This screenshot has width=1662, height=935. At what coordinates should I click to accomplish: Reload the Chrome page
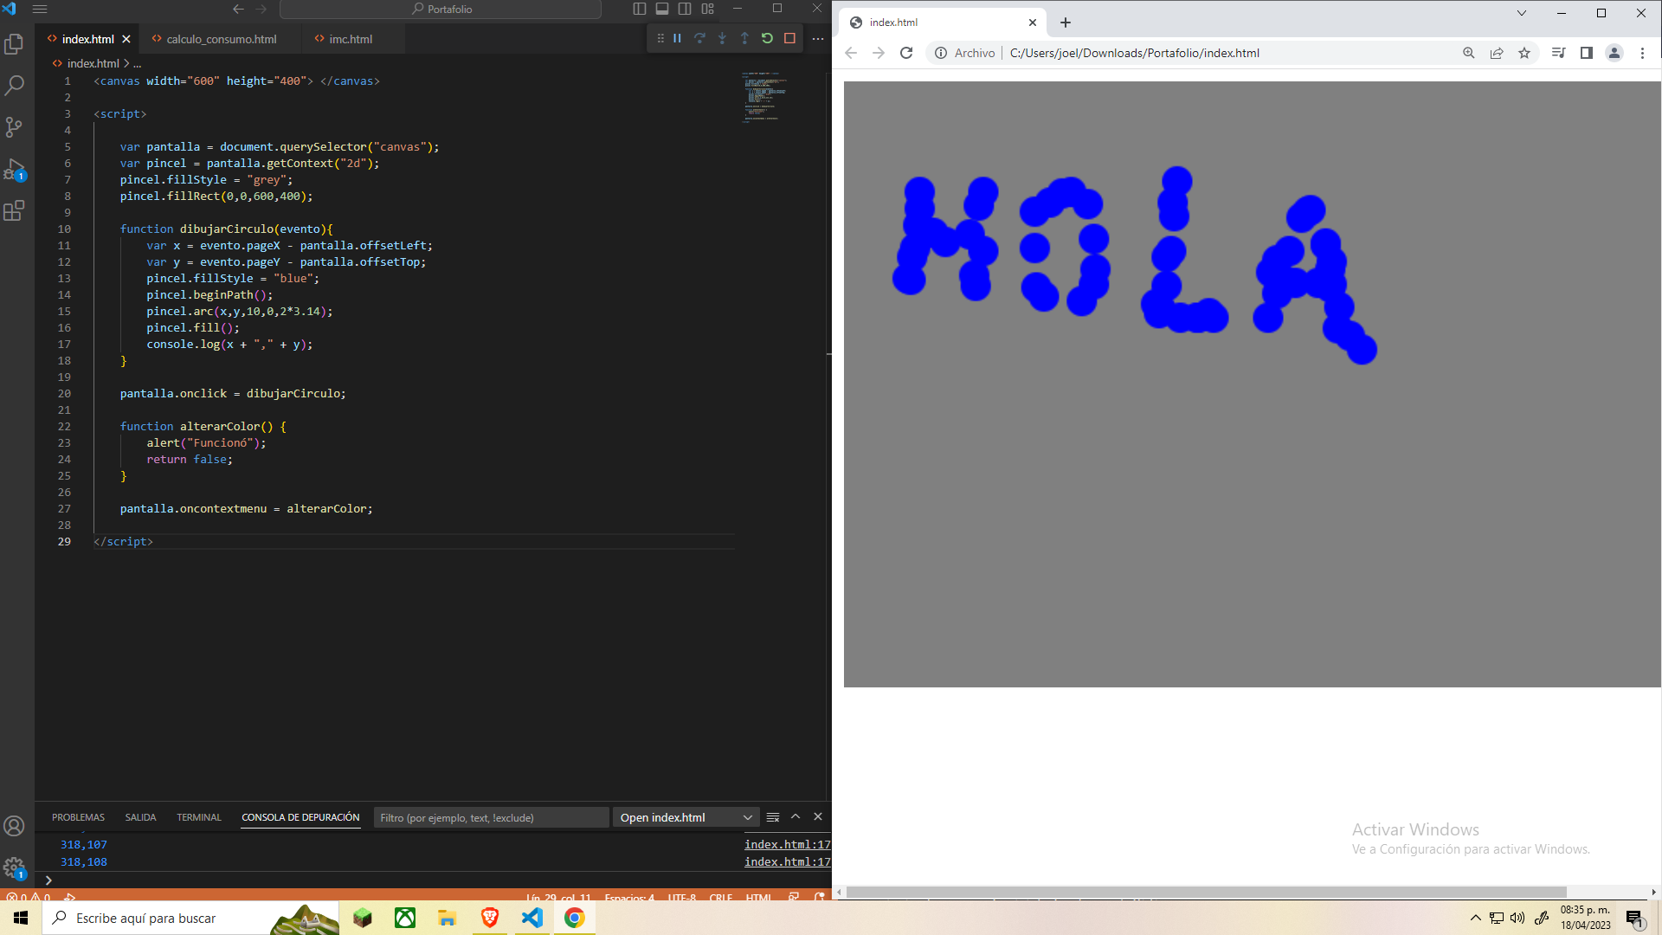click(x=906, y=53)
